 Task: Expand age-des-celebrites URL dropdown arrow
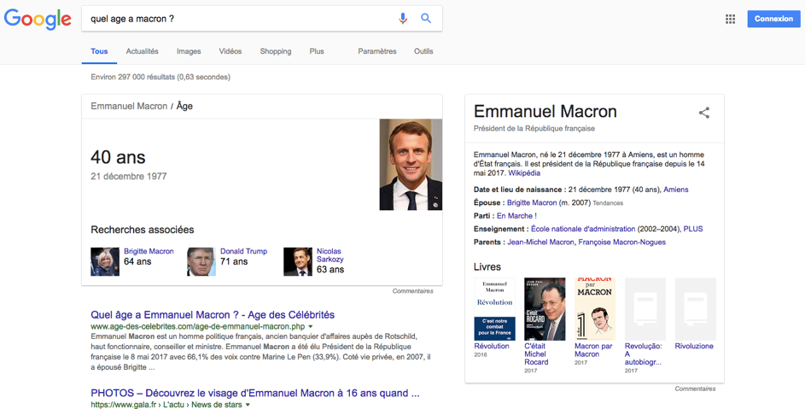(x=311, y=327)
